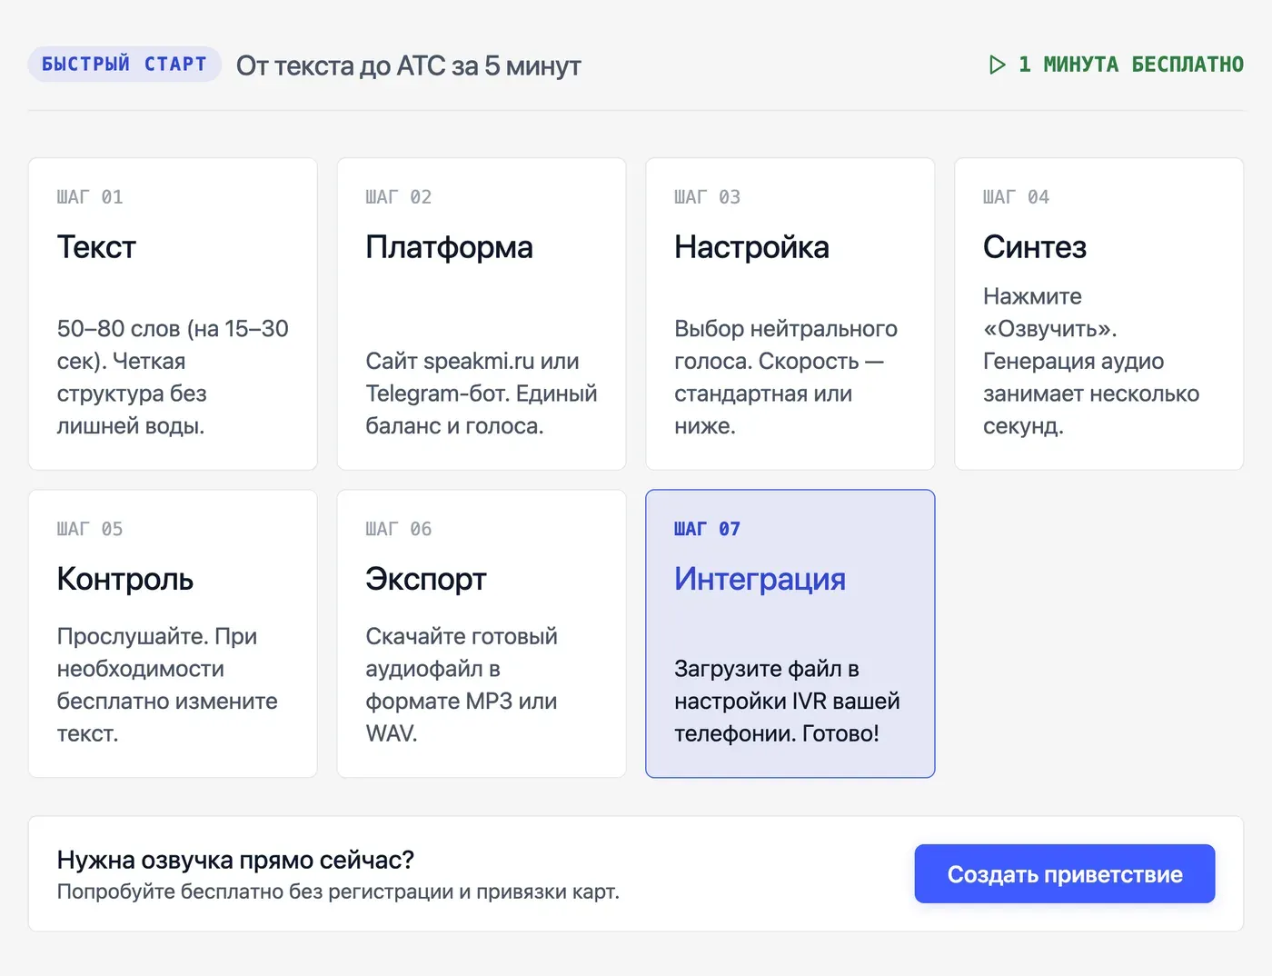Click the highlighted 'ШАГ 07' label
The width and height of the screenshot is (1272, 976).
click(708, 529)
